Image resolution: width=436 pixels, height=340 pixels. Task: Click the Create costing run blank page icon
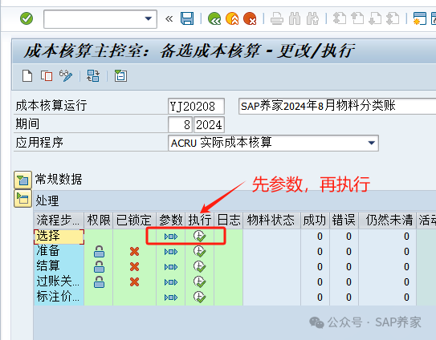pos(27,76)
